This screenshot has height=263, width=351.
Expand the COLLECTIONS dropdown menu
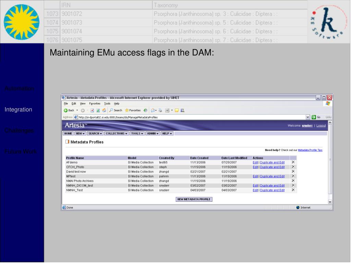click(117, 134)
